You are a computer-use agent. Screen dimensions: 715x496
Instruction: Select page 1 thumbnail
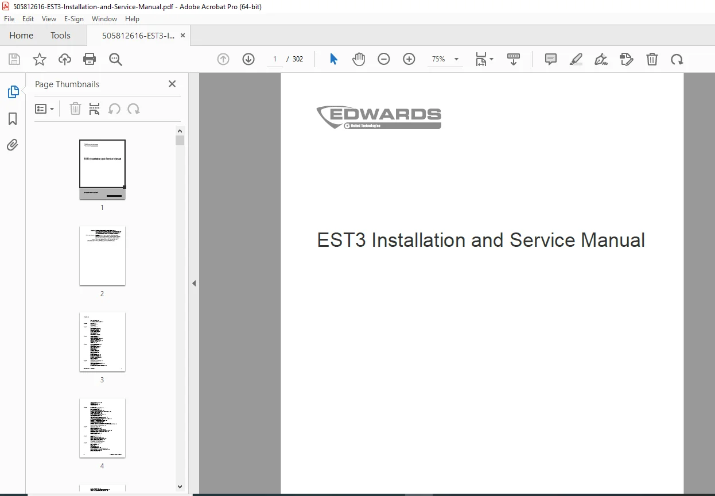click(102, 169)
